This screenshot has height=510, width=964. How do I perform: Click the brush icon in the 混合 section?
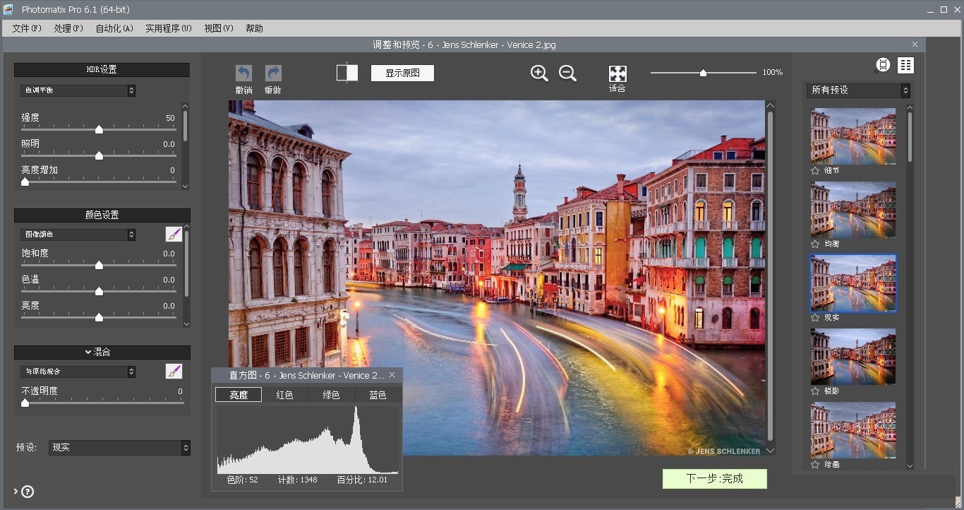(174, 371)
